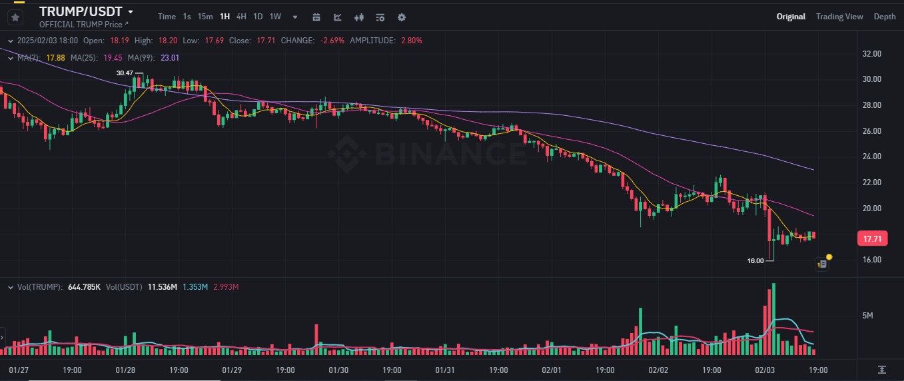Open the OFFICIAL TRUMP Price link

83,25
